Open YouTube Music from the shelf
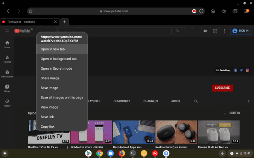254x158 pixels. click(x=155, y=154)
